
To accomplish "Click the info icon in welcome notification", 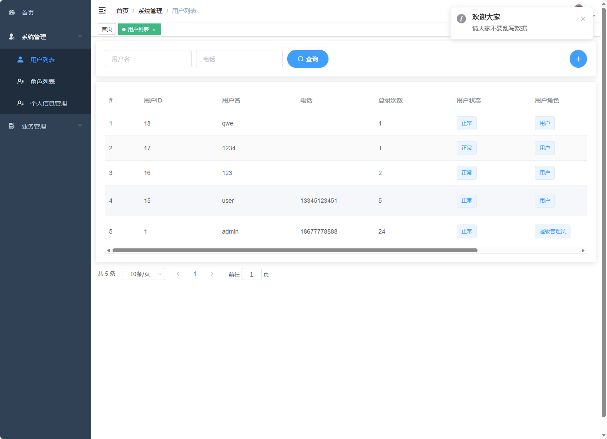I will coord(461,19).
